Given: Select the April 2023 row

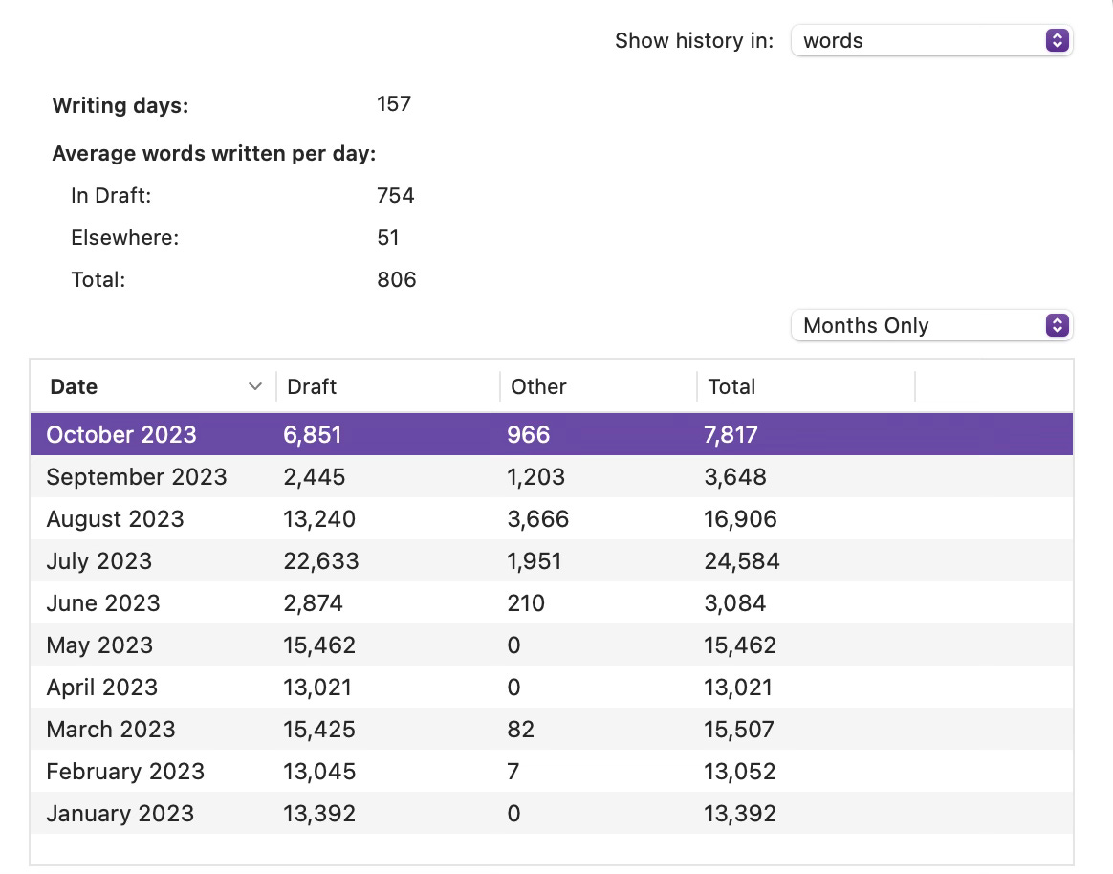Looking at the screenshot, I should [x=552, y=687].
